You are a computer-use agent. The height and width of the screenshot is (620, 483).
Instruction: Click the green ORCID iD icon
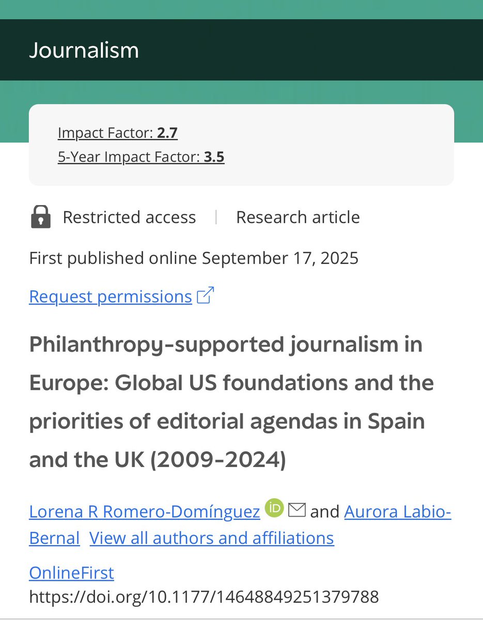pyautogui.click(x=274, y=509)
